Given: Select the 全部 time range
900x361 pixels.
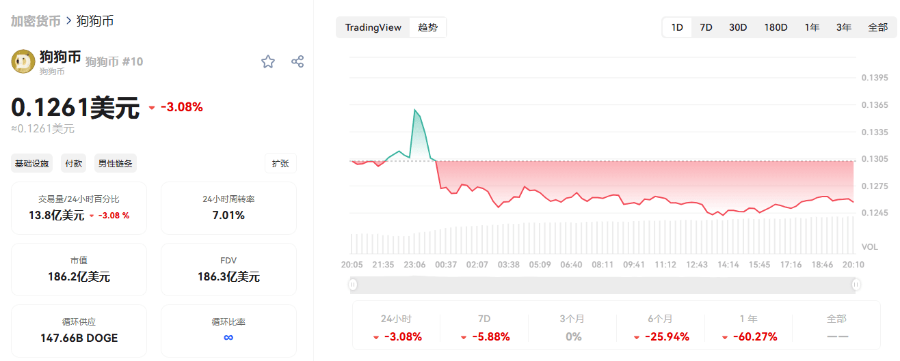Looking at the screenshot, I should pos(877,27).
